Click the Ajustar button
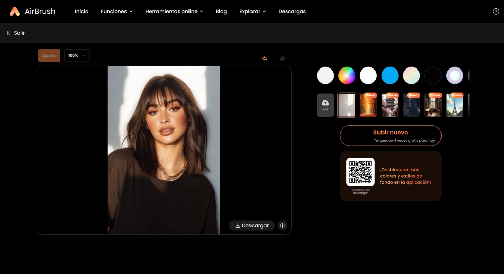The height and width of the screenshot is (274, 504). click(49, 55)
